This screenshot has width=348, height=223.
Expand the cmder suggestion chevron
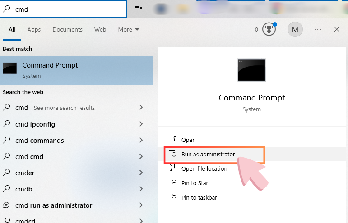point(141,173)
